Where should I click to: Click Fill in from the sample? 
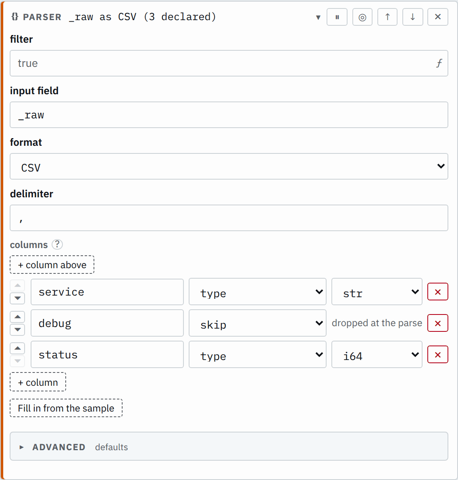(x=66, y=408)
